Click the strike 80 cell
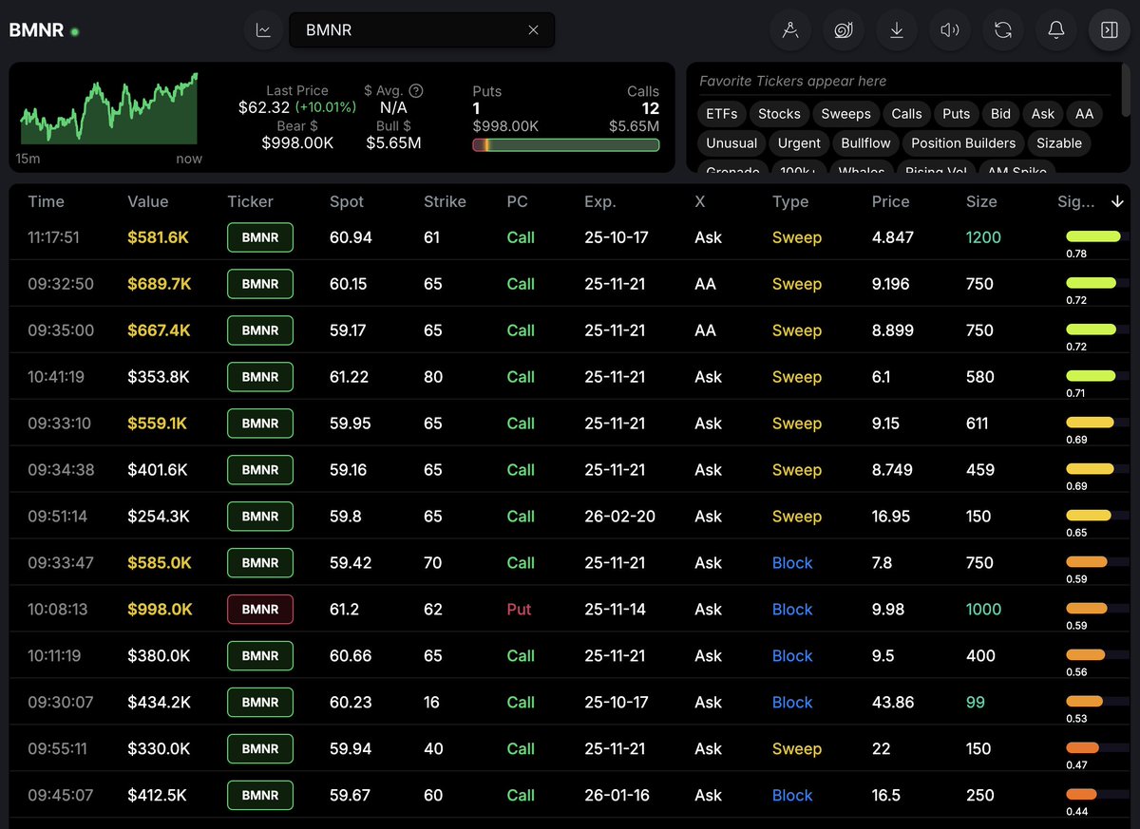Viewport: 1140px width, 829px height. click(x=433, y=377)
